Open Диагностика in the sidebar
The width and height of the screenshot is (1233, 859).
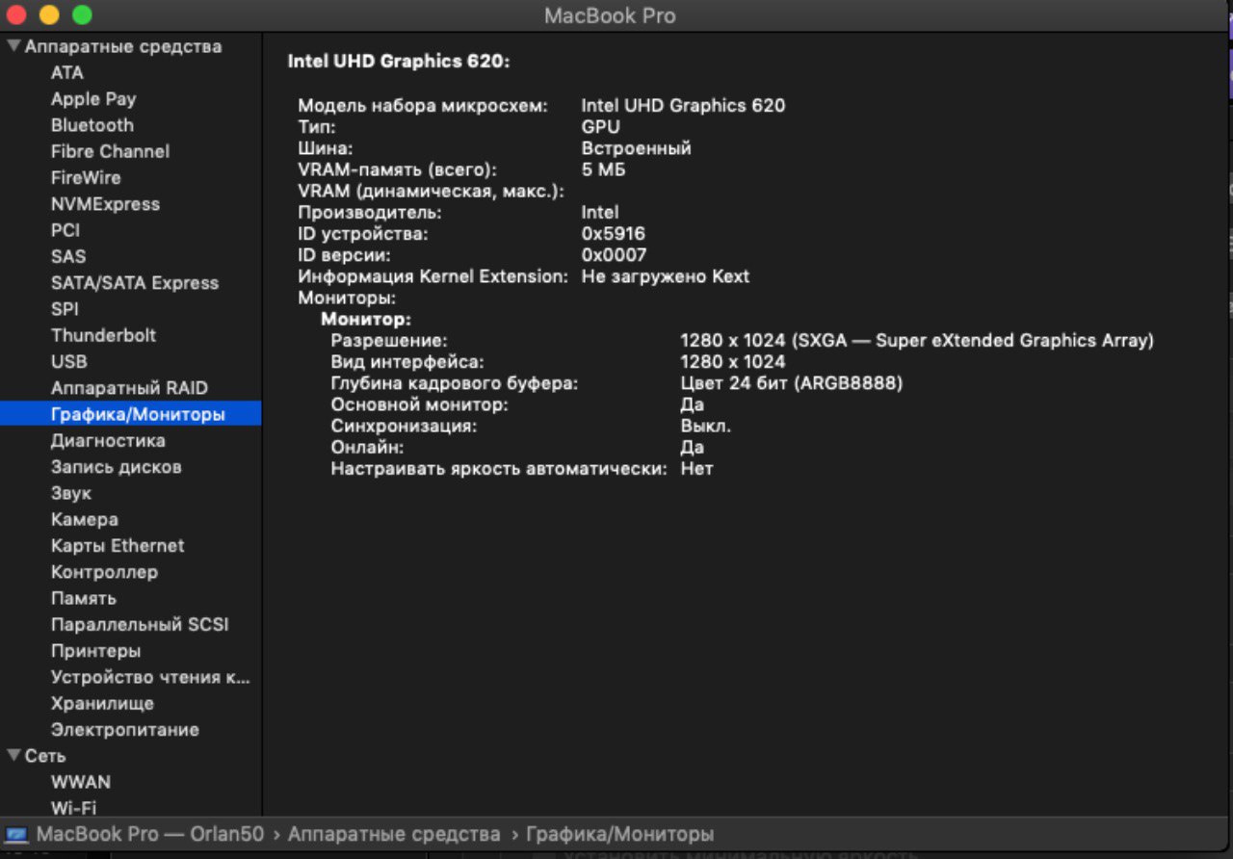pyautogui.click(x=108, y=441)
